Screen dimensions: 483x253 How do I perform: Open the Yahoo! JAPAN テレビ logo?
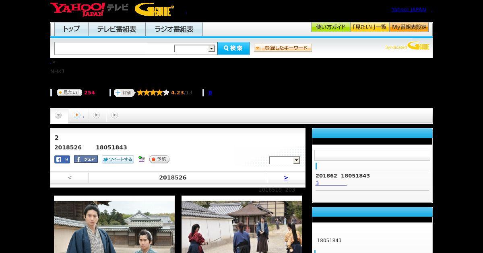[89, 9]
